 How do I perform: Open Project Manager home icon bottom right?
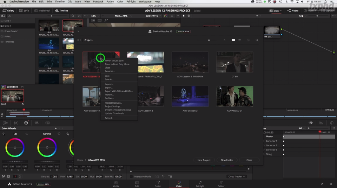click(x=322, y=184)
